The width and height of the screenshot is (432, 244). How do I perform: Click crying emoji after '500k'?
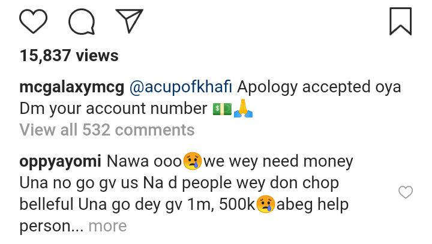click(x=266, y=206)
